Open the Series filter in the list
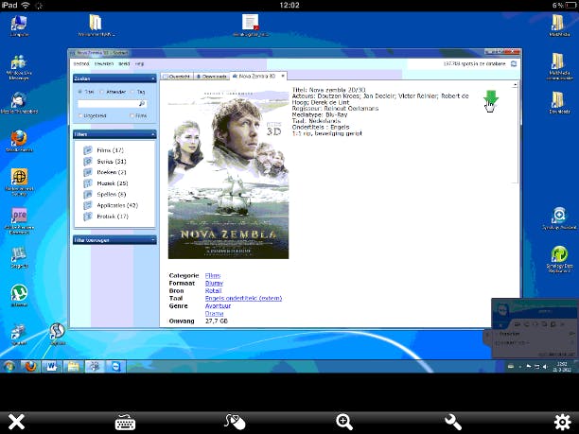 [x=105, y=162]
